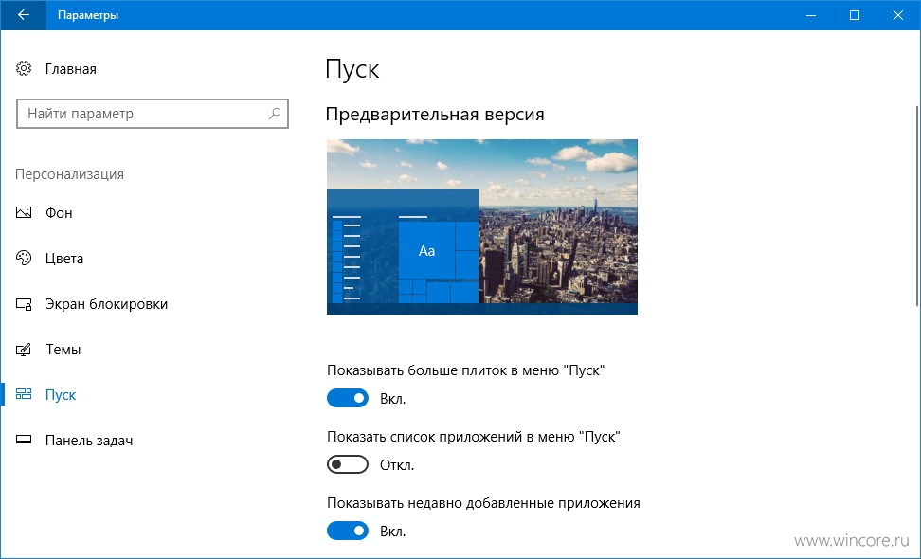Screen dimensions: 921x559
Task: Click the Фон picture icon
Action: click(24, 212)
